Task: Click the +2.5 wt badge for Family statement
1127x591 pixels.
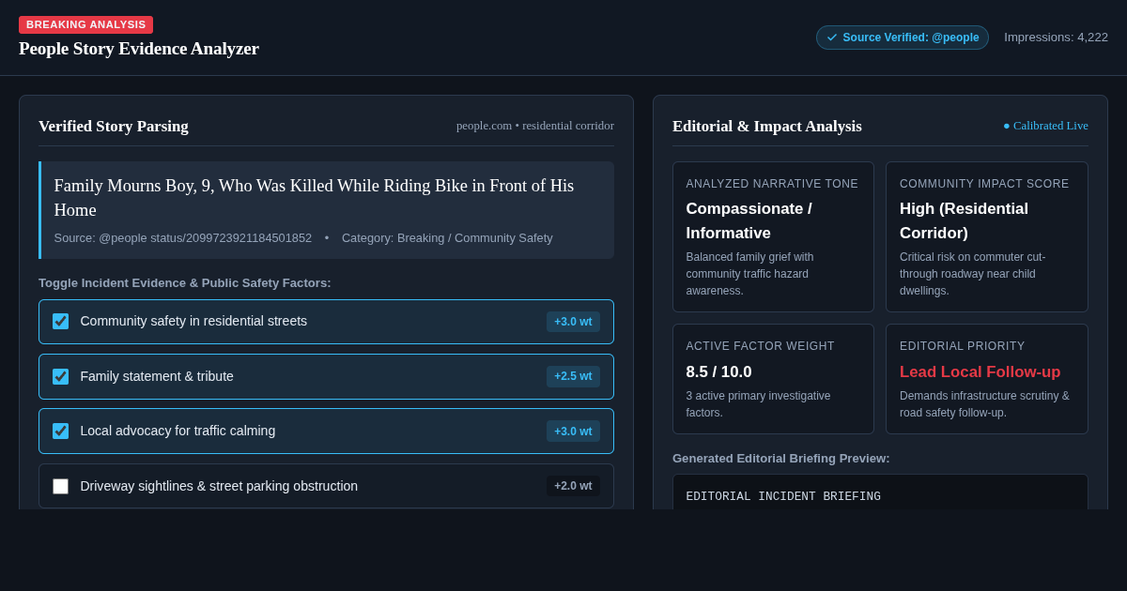Action: (573, 376)
